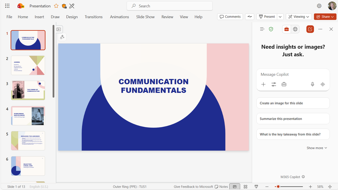This screenshot has width=338, height=190.
Task: Start a new Copilot chat
Action: (310, 29)
